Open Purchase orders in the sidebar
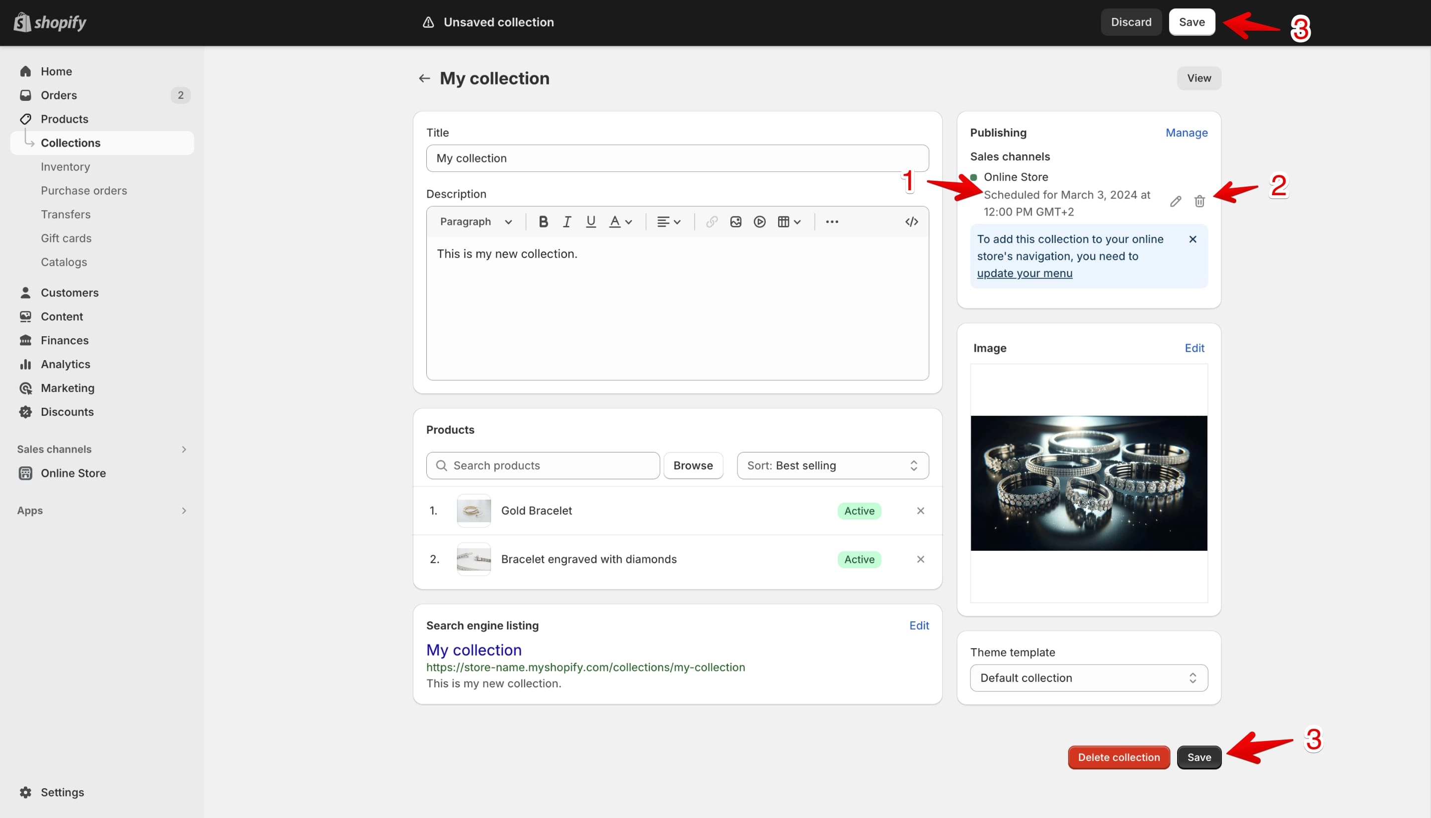This screenshot has width=1431, height=818. (102, 191)
